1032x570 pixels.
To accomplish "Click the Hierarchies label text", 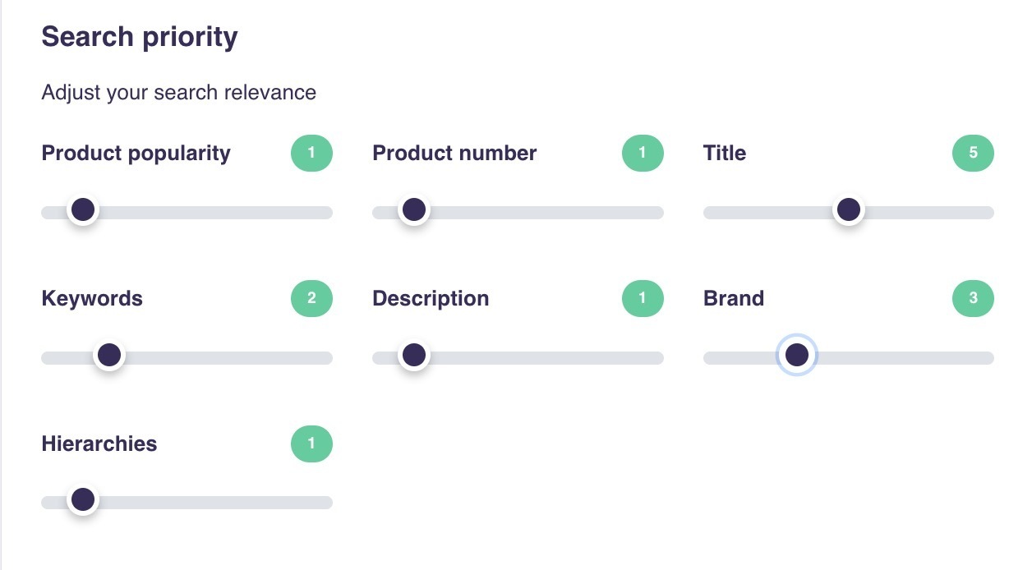I will tap(99, 444).
